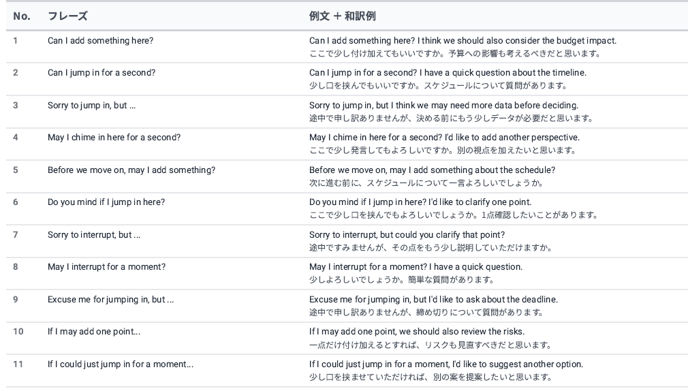Select phrase "Excuse me for jumping in, but ..."
The height and width of the screenshot is (391, 688).
click(x=110, y=300)
